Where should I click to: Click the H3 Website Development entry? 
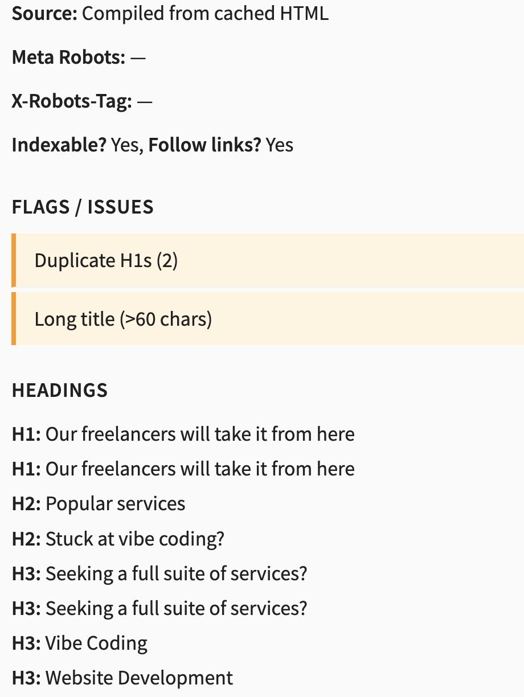coord(122,678)
